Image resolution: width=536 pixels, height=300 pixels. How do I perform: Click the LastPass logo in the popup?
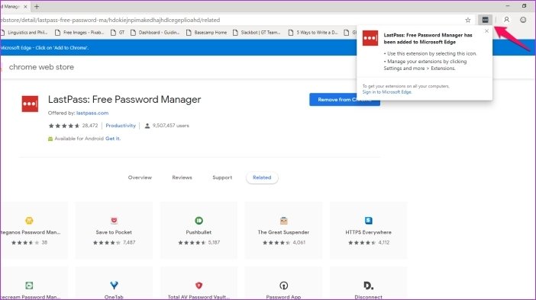(370, 38)
